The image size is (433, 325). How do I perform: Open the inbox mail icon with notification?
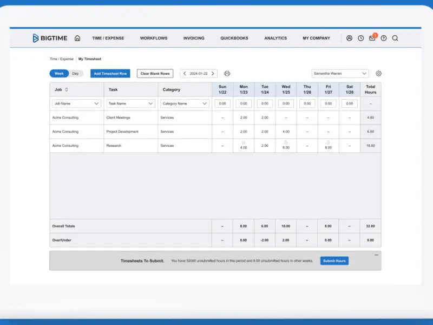372,37
